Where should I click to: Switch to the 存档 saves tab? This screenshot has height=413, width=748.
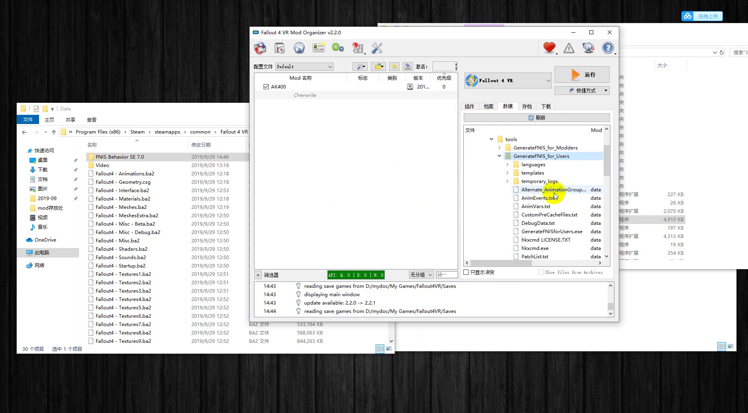coord(527,106)
